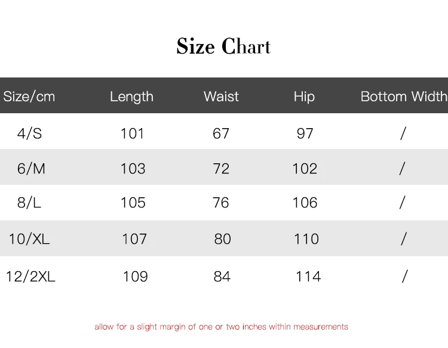The height and width of the screenshot is (348, 448).
Task: Select the Hip column header
Action: (304, 97)
